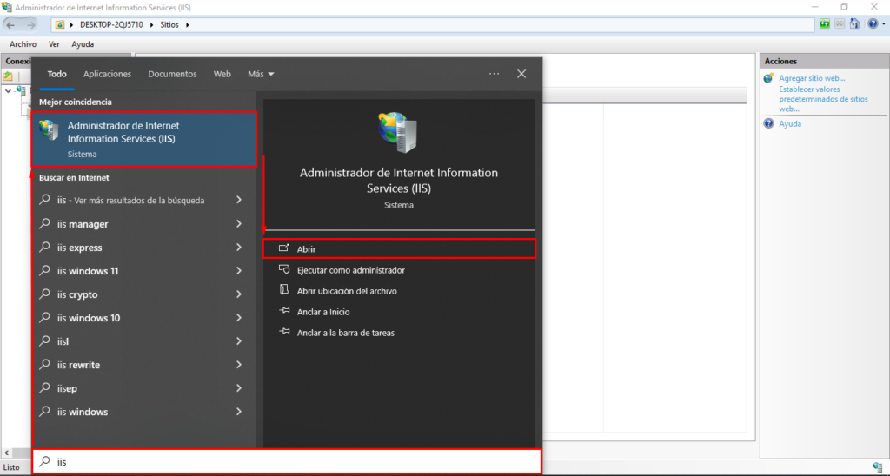Click Abrir to open IIS Manager

(x=399, y=249)
